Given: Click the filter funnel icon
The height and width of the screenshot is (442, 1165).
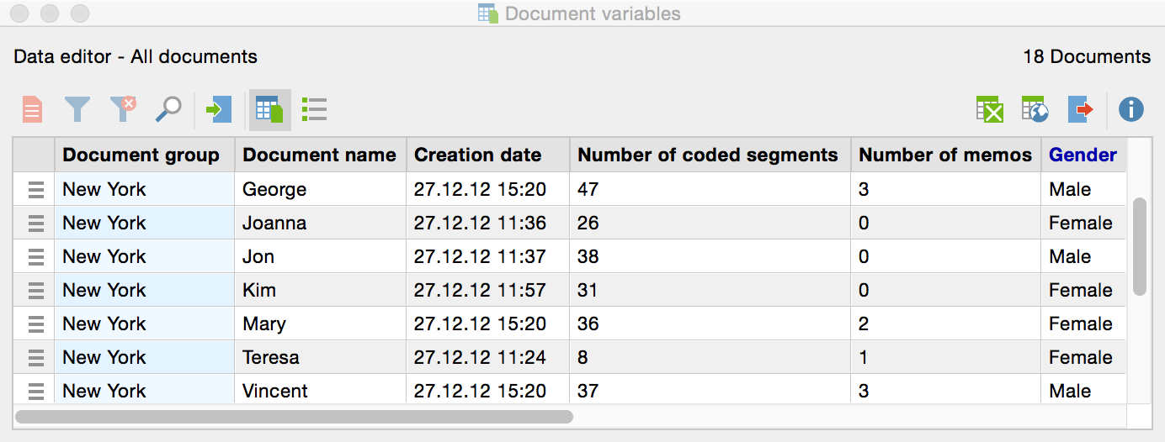Looking at the screenshot, I should [x=77, y=109].
